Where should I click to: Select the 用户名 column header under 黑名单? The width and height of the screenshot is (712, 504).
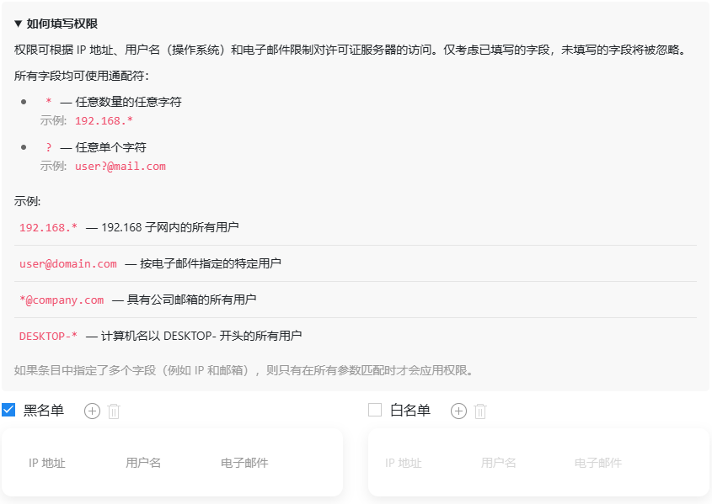tap(143, 463)
